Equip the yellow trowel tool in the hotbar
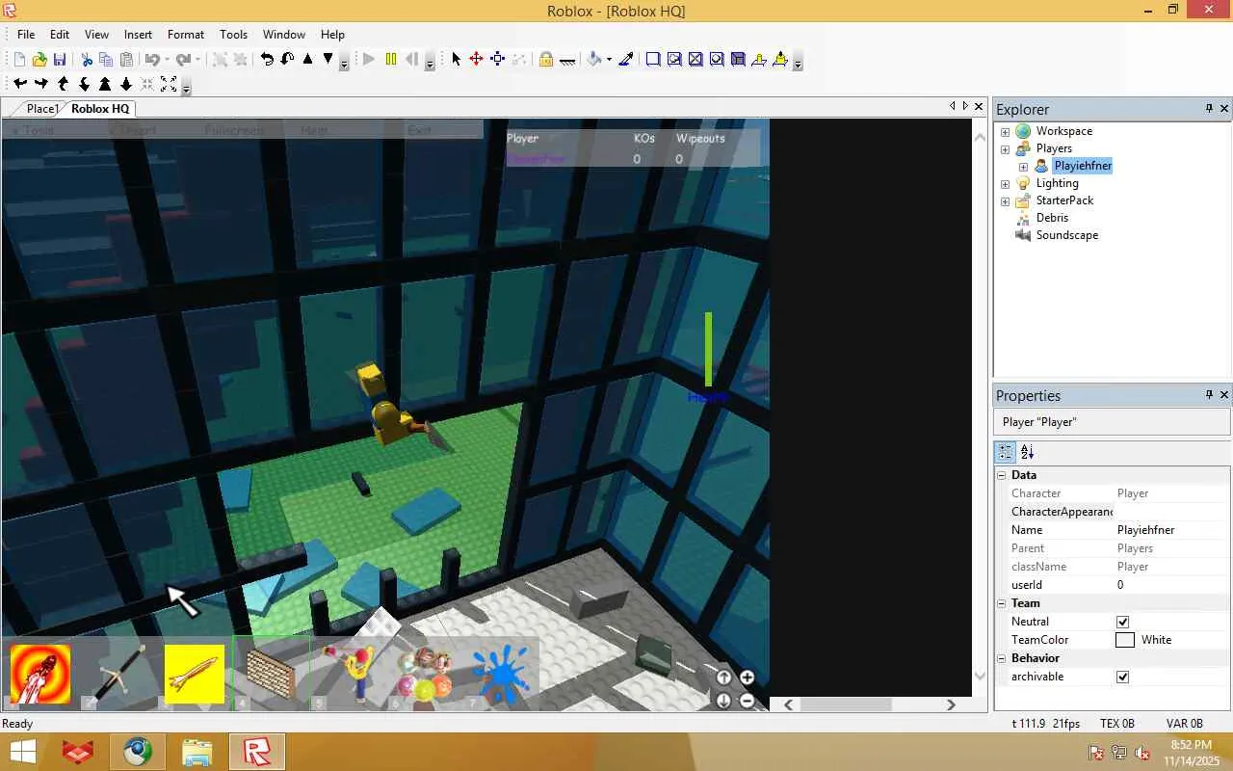Viewport: 1233px width, 771px height. (x=195, y=674)
